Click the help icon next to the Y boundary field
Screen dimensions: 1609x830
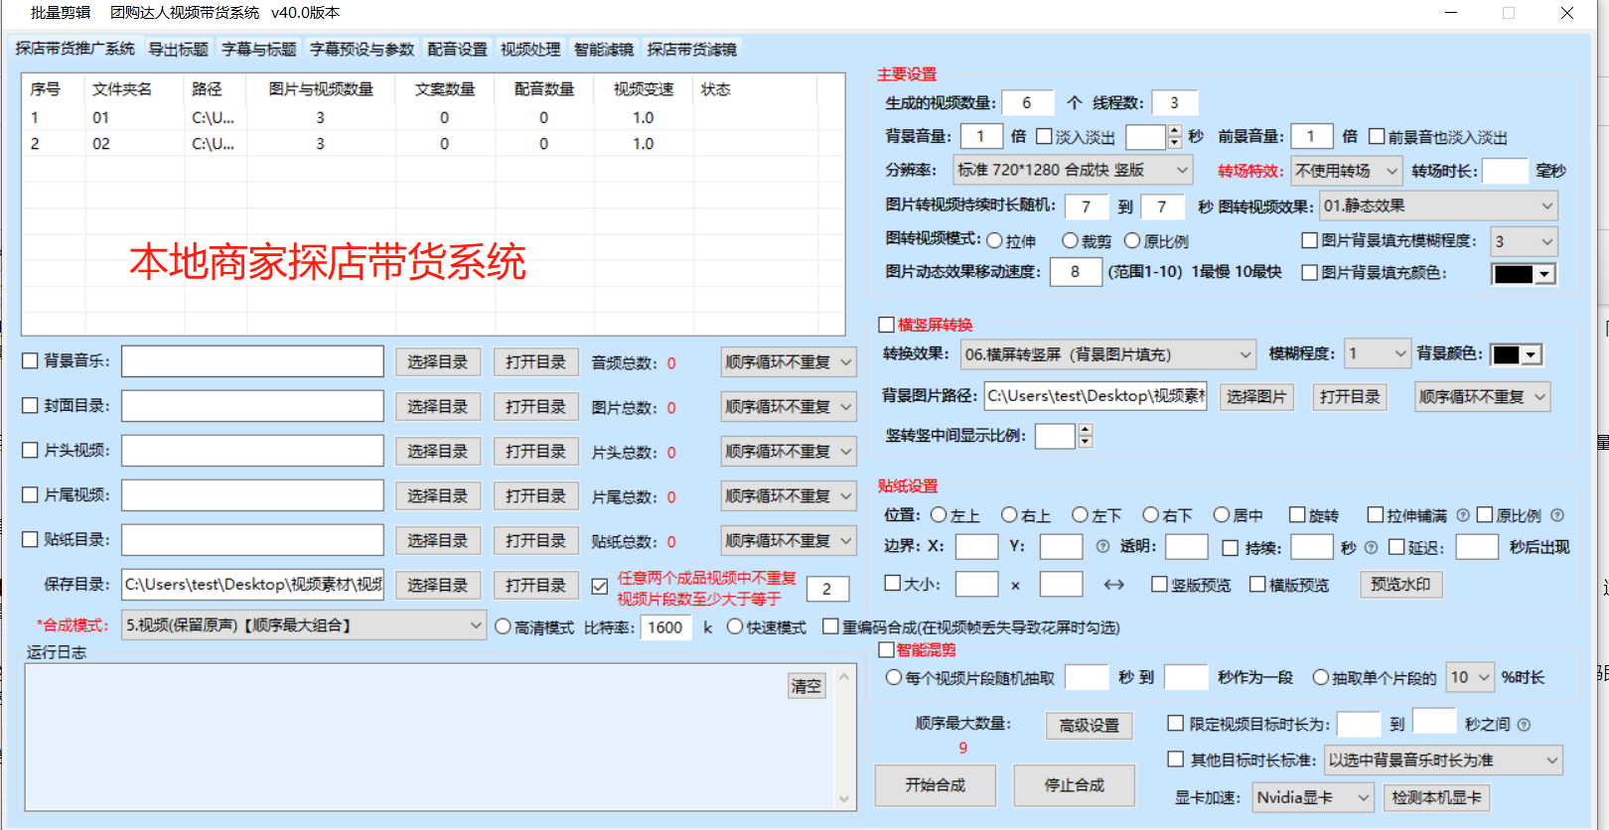tap(1102, 546)
